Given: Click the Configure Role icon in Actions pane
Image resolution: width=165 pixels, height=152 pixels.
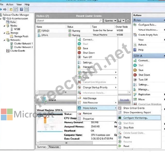Looking at the screenshot, I should [x=135, y=25].
